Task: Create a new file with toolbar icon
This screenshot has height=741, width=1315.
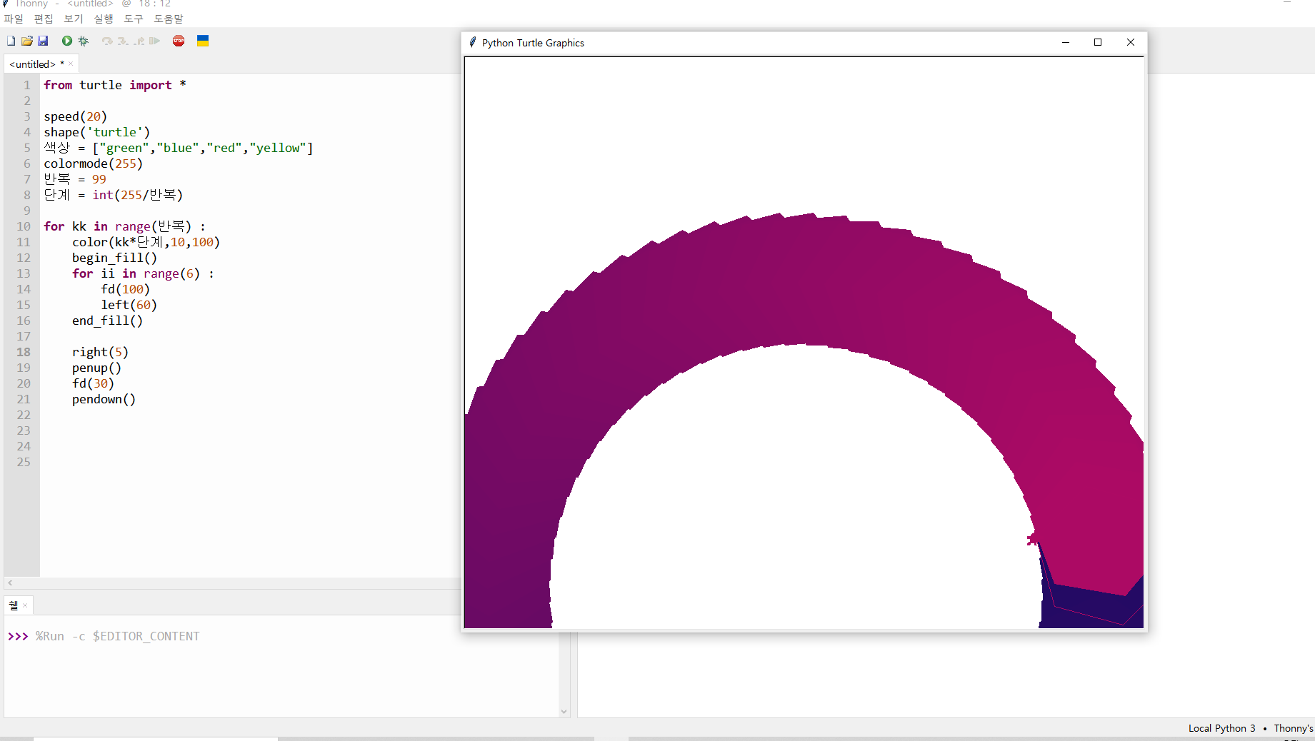Action: tap(11, 41)
